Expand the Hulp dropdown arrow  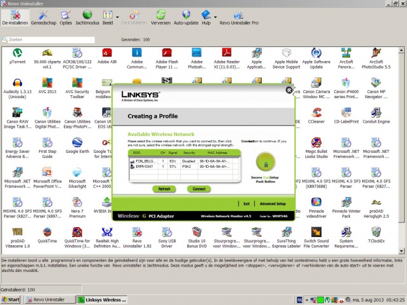tap(215, 17)
